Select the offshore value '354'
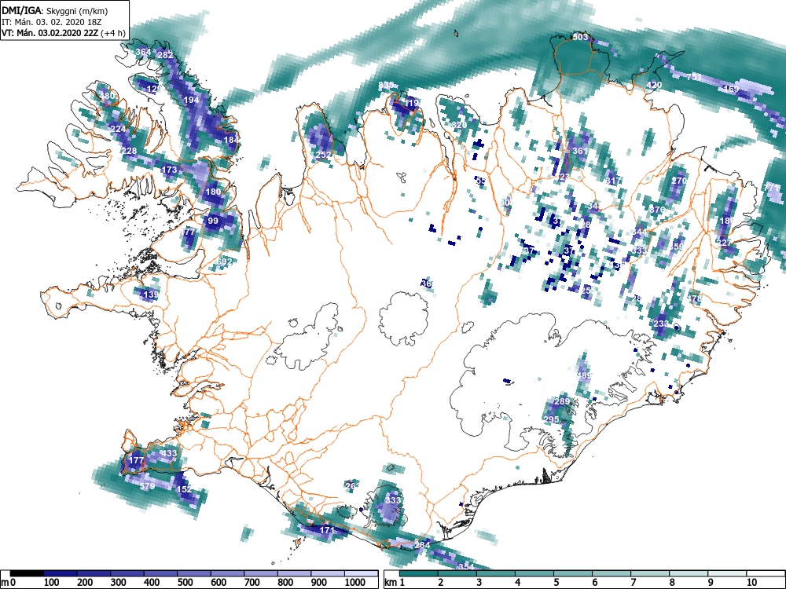This screenshot has height=589, width=786. (x=466, y=566)
